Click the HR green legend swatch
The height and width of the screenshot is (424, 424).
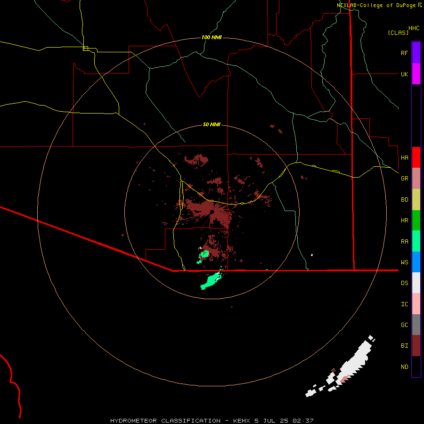click(416, 220)
